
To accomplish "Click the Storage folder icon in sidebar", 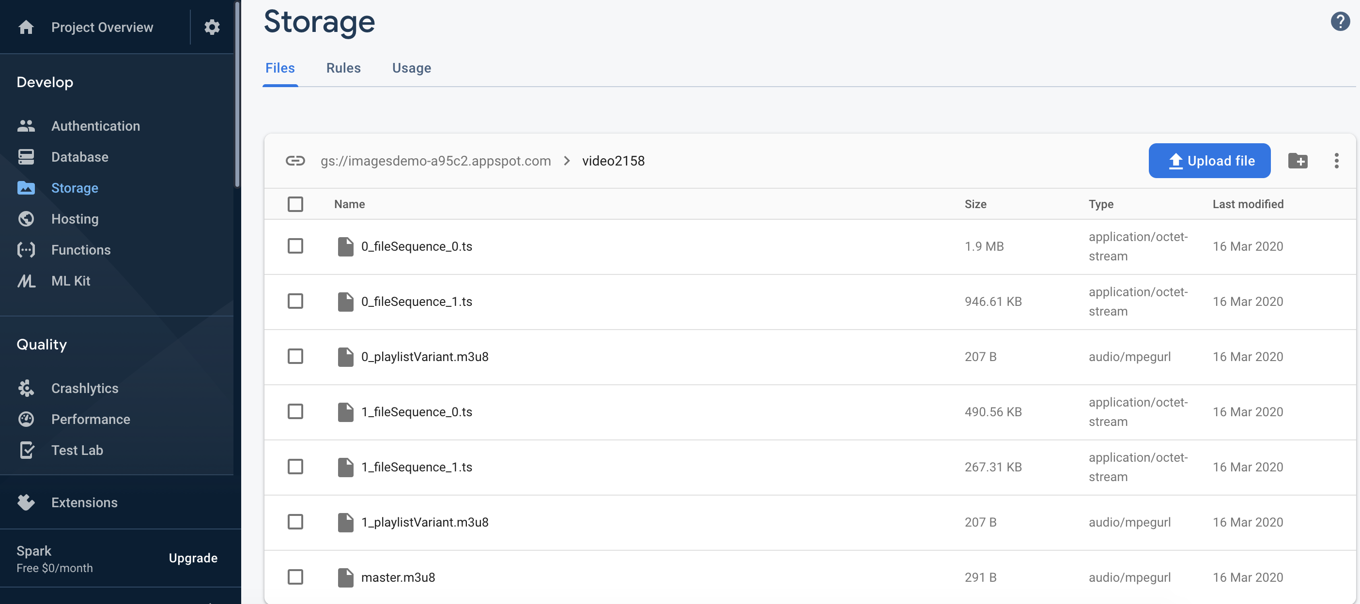I will click(26, 188).
